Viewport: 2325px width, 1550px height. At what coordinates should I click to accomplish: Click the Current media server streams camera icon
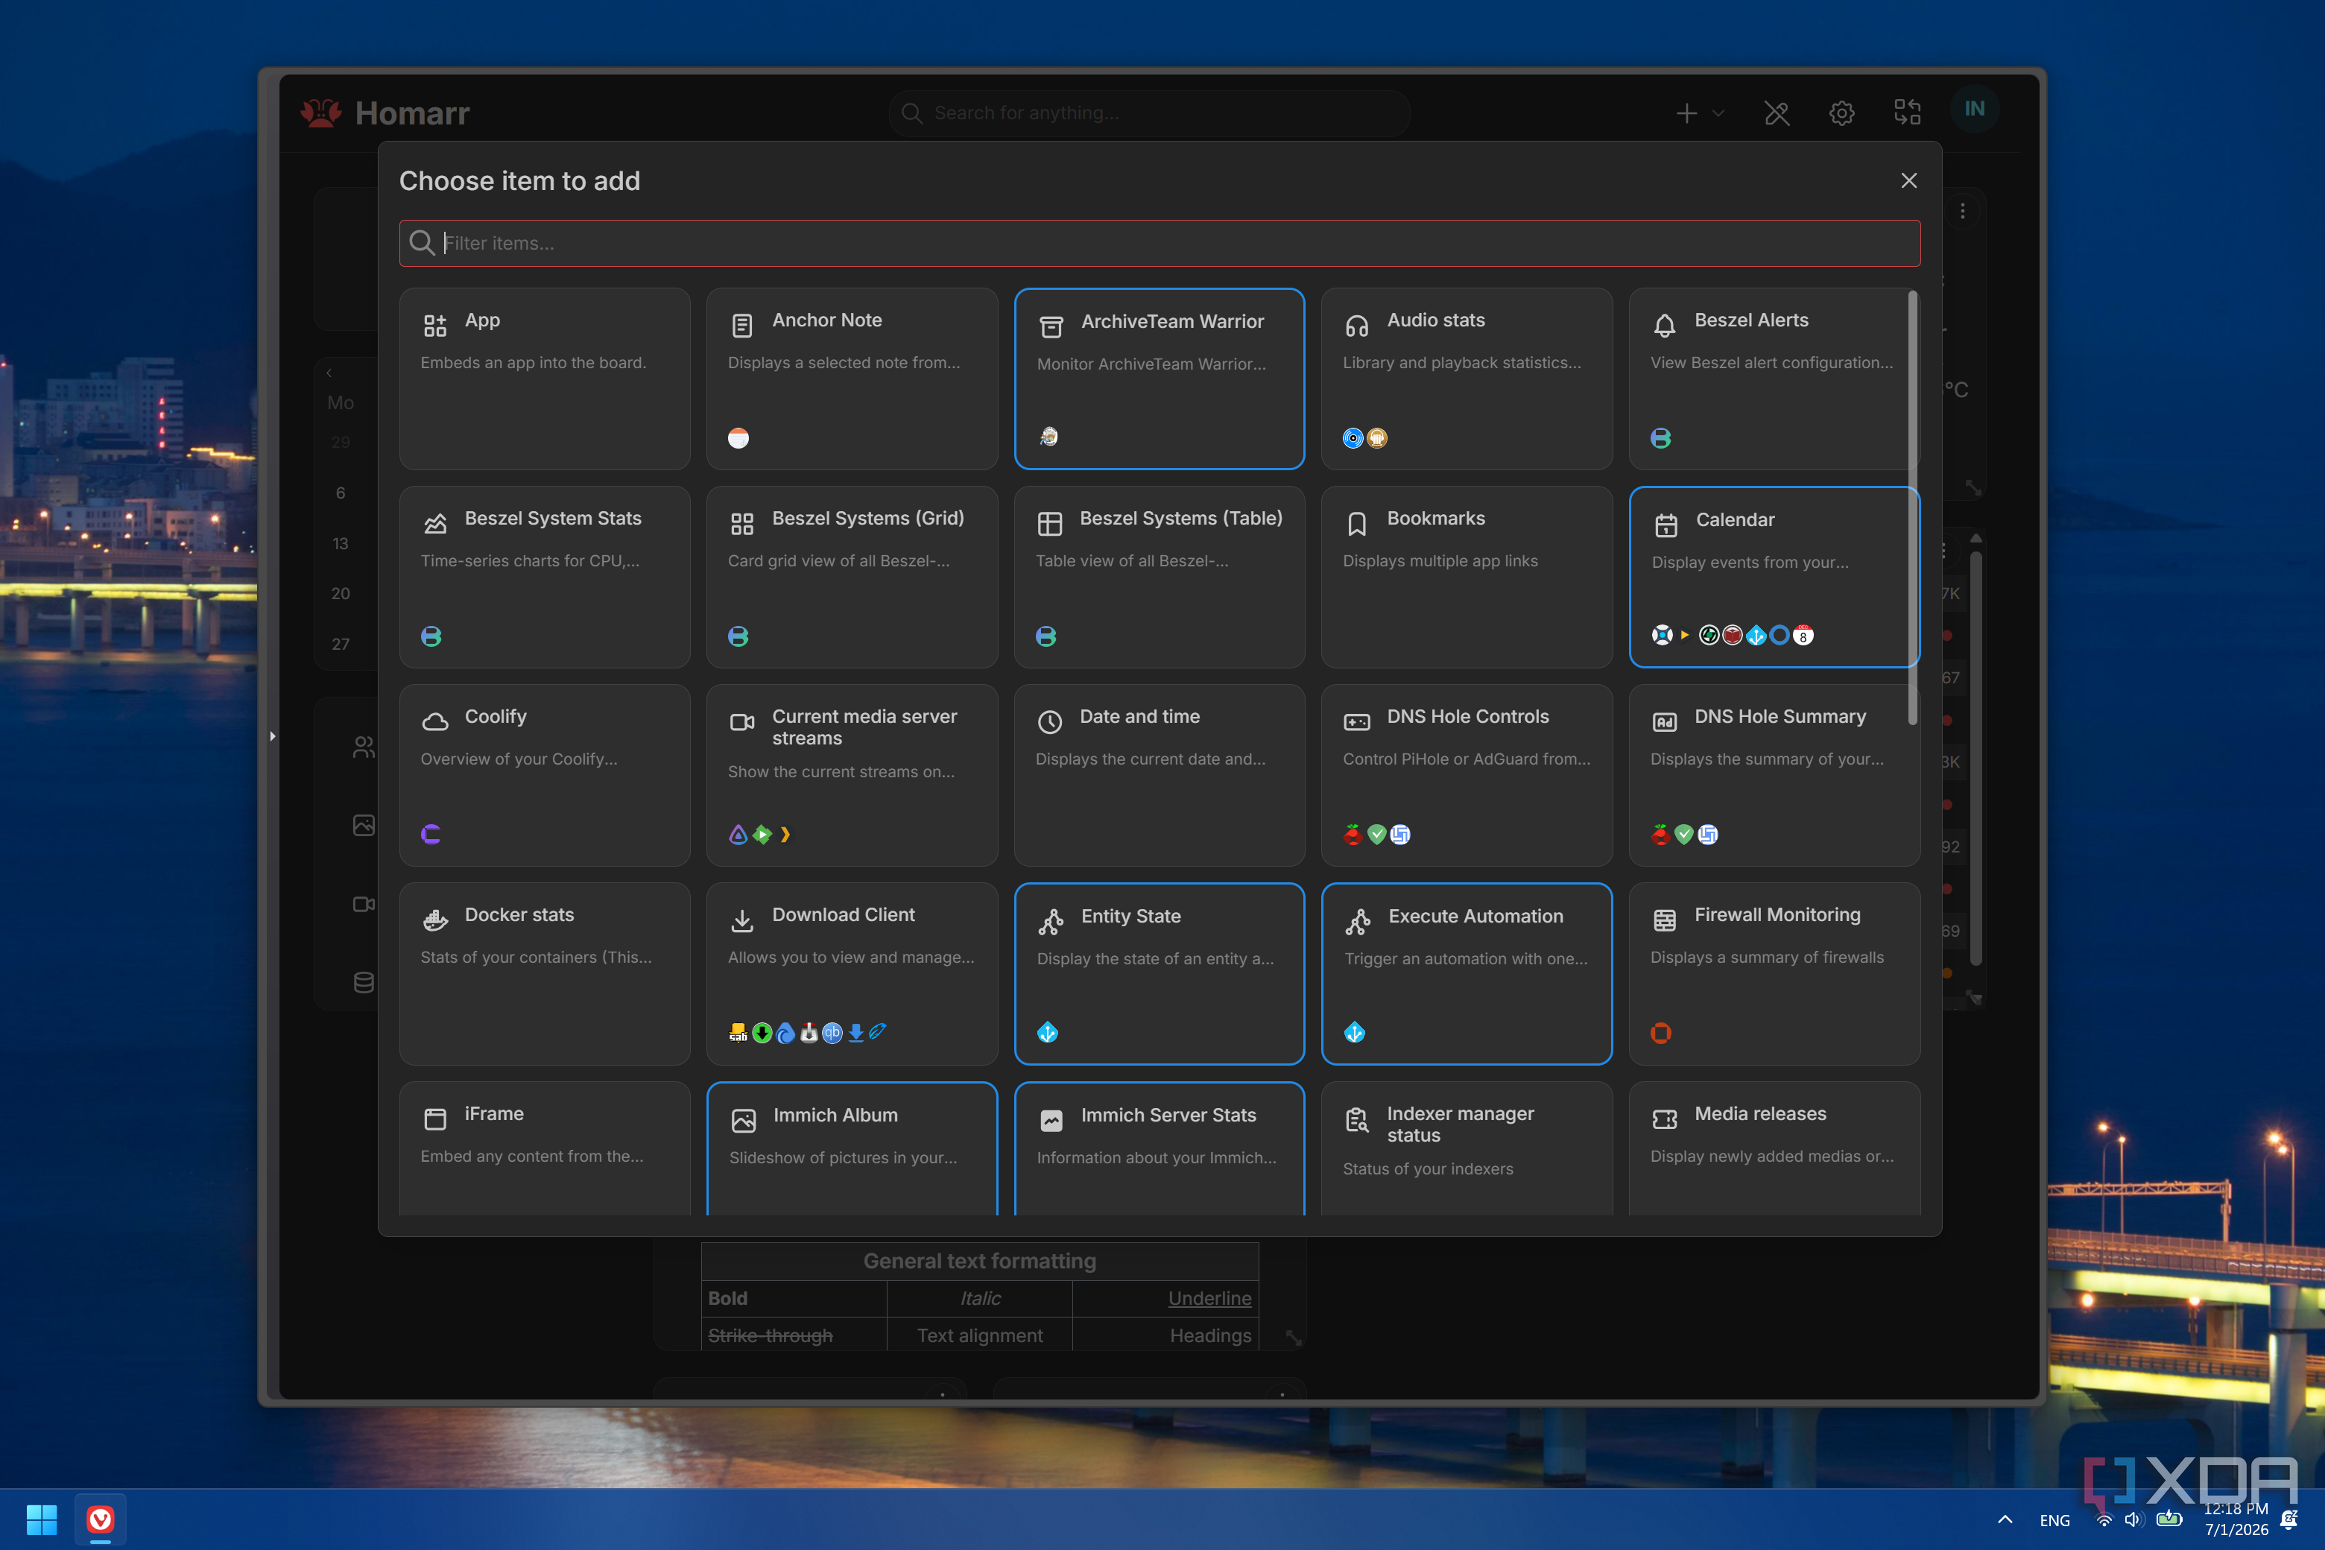point(741,721)
